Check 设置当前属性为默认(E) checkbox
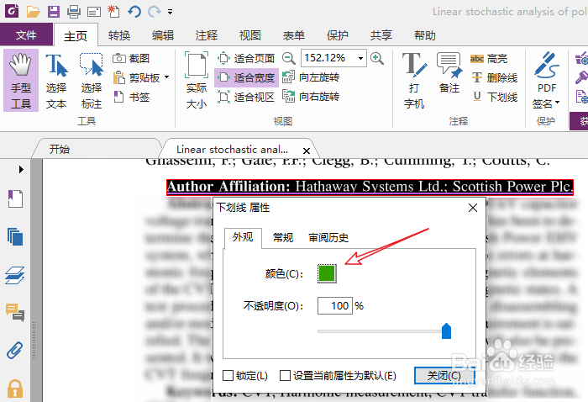588x402 pixels. [286, 375]
